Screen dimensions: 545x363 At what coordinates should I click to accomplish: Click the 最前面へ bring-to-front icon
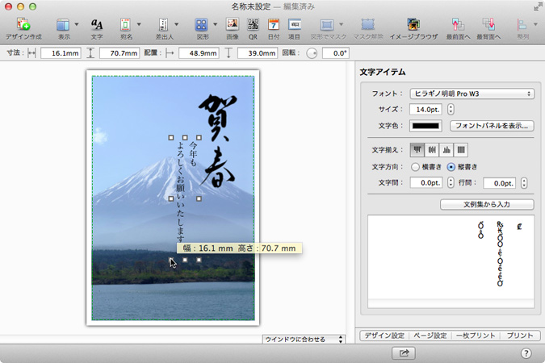[459, 24]
